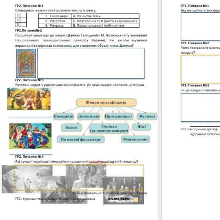The width and height of the screenshot is (220, 220).
Task: Click the answer box for question №2 about Данило Галицький
Action: pos(91,63)
